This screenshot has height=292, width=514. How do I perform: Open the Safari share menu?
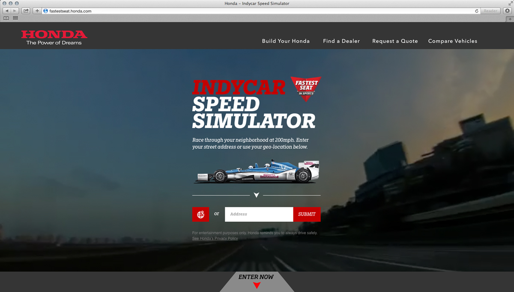click(x=26, y=11)
